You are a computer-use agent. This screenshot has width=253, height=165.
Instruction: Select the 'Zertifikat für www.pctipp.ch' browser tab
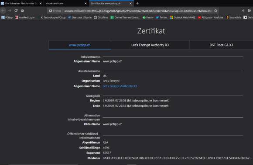click(x=111, y=3)
